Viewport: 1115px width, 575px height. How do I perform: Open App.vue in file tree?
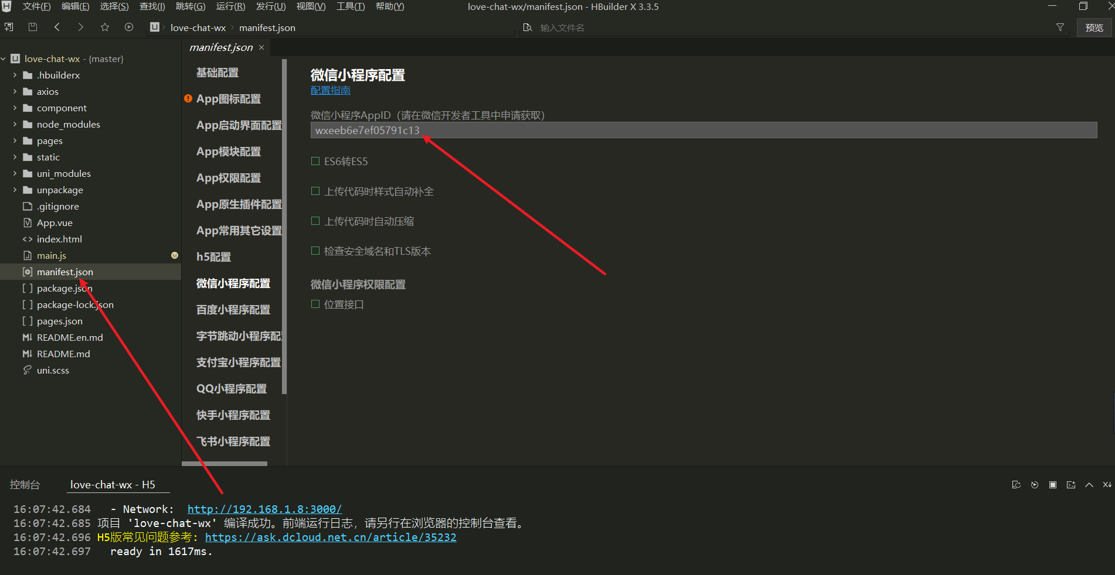pos(55,223)
